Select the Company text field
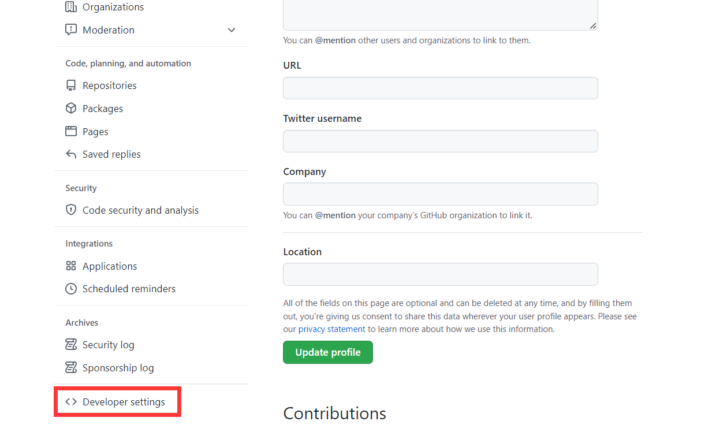Viewport: 701px width, 425px height. pos(440,194)
